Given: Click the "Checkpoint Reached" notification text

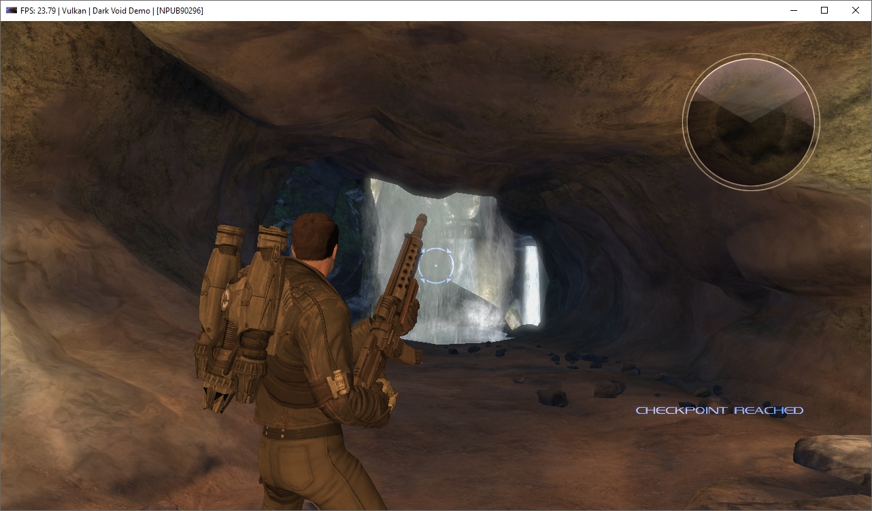Looking at the screenshot, I should [720, 410].
